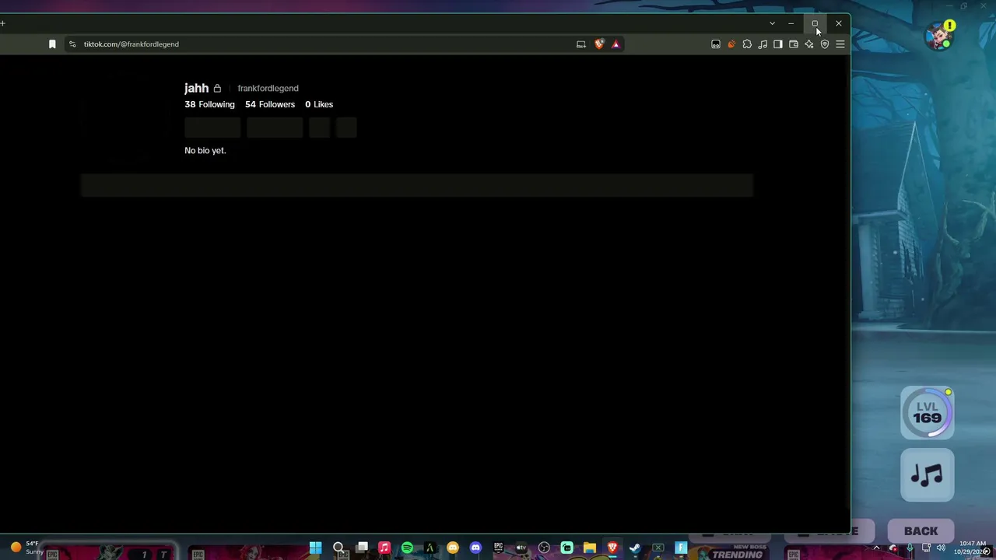The width and height of the screenshot is (996, 560).
Task: Open Steam from the taskbar
Action: (635, 548)
